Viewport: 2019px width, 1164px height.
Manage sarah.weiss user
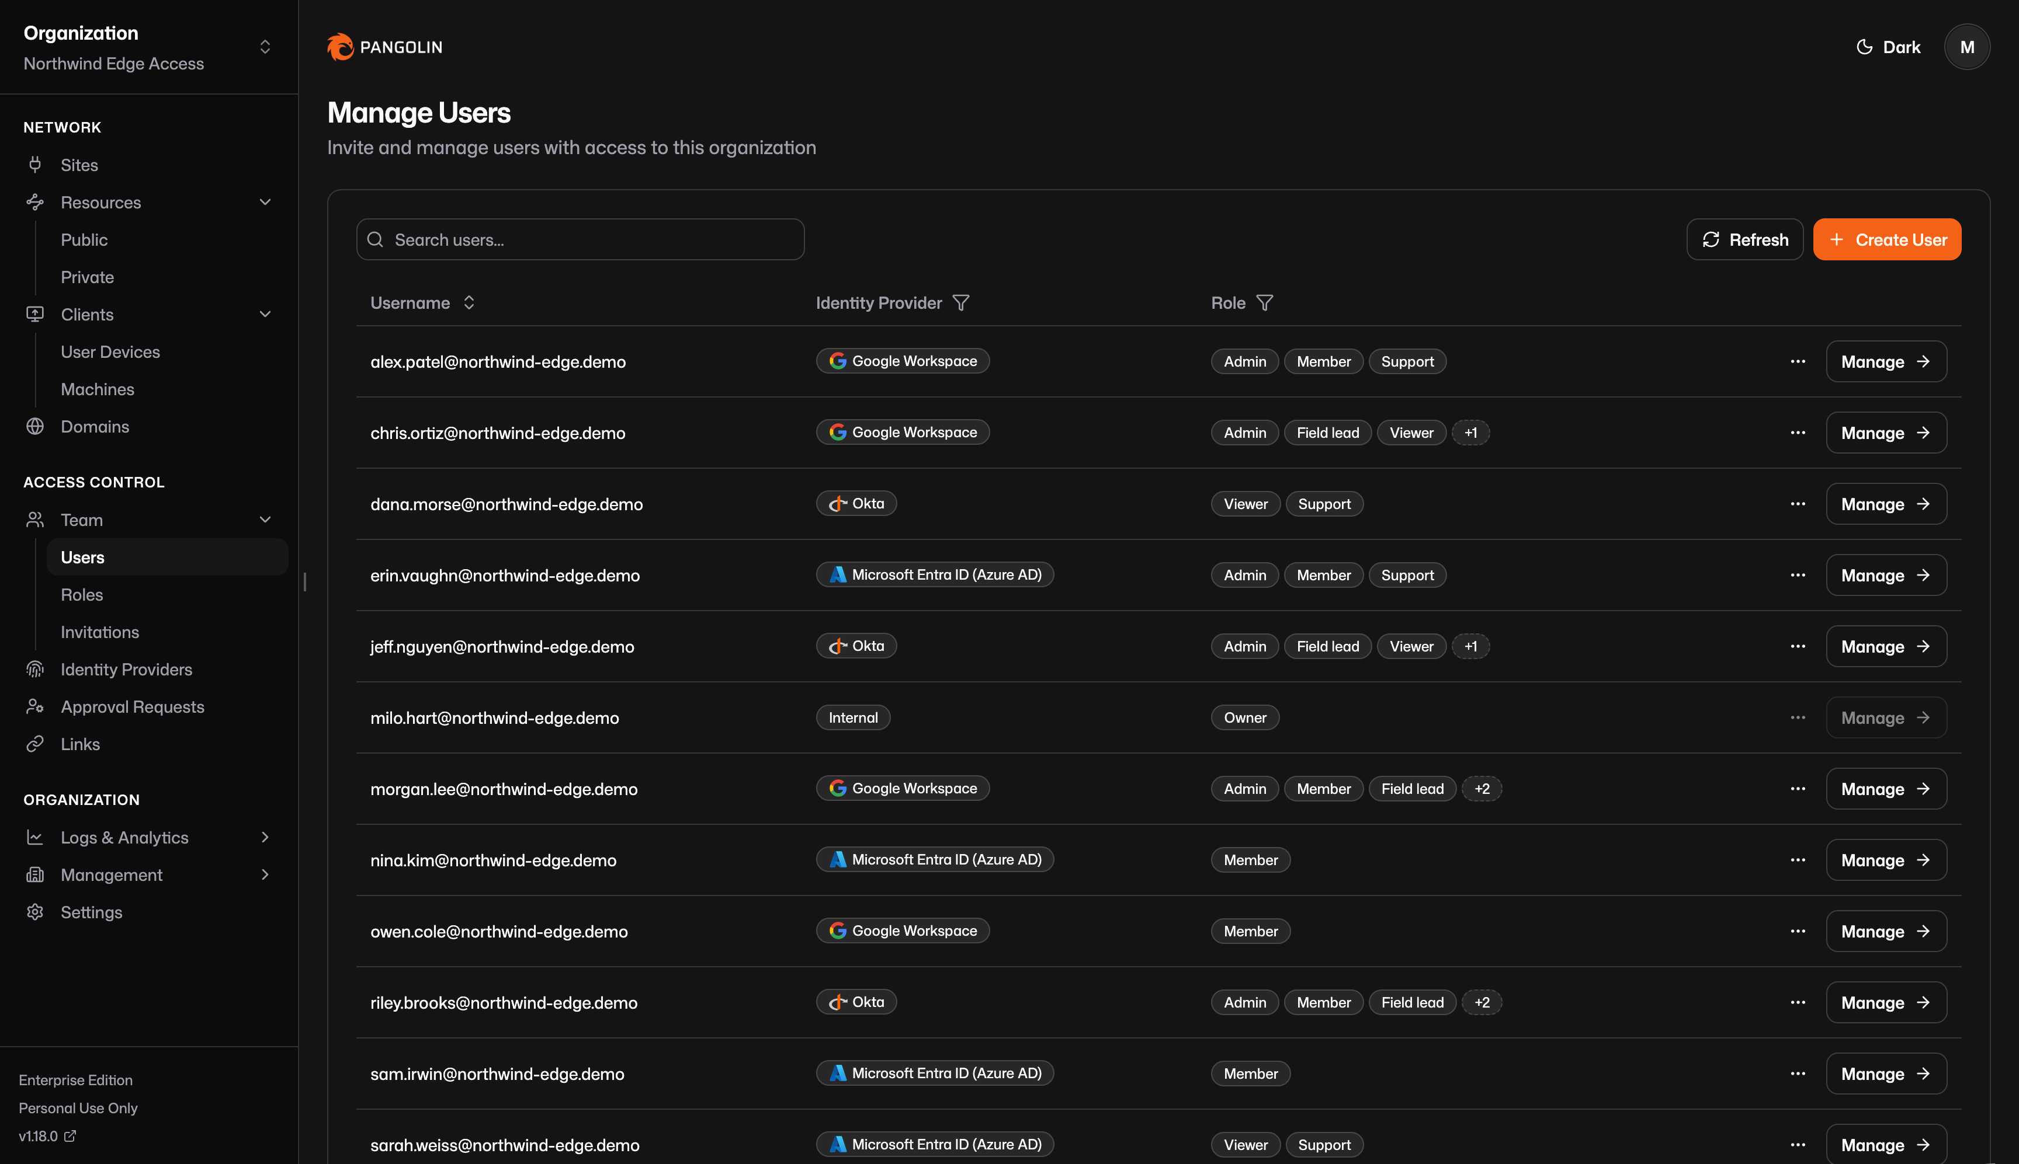point(1885,1144)
